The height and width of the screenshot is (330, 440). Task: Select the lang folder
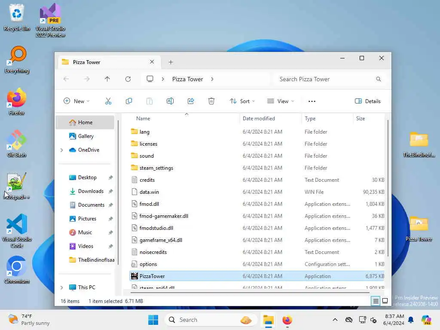click(x=257, y=132)
